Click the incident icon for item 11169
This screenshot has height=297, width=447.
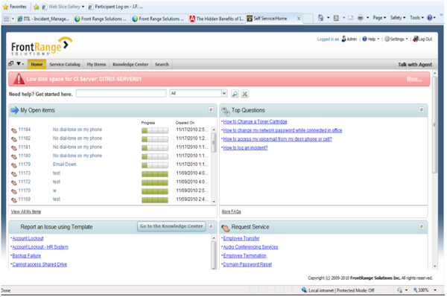[14, 200]
